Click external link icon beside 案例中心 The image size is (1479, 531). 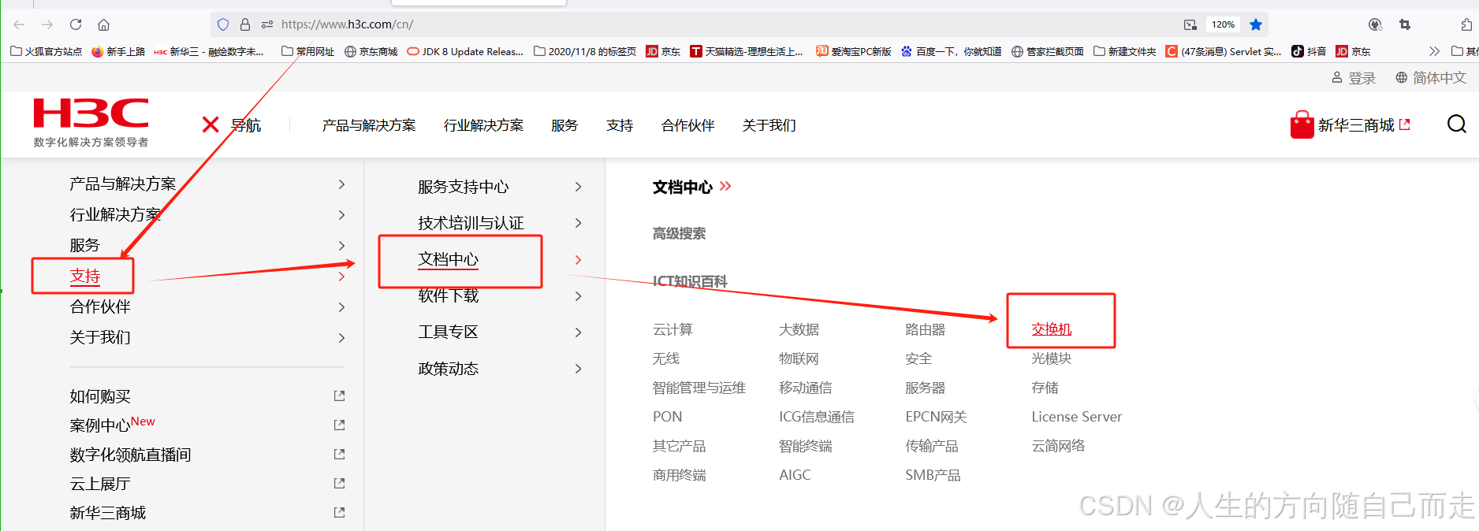340,425
